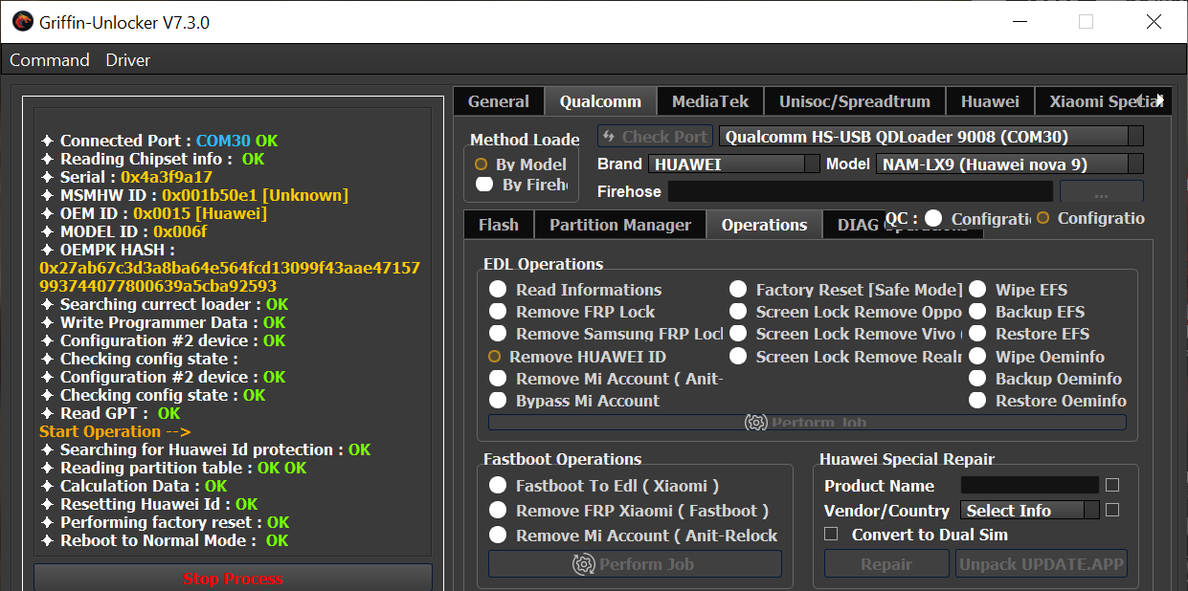Select Fastboot To Edl (Xiaomi) option

498,486
